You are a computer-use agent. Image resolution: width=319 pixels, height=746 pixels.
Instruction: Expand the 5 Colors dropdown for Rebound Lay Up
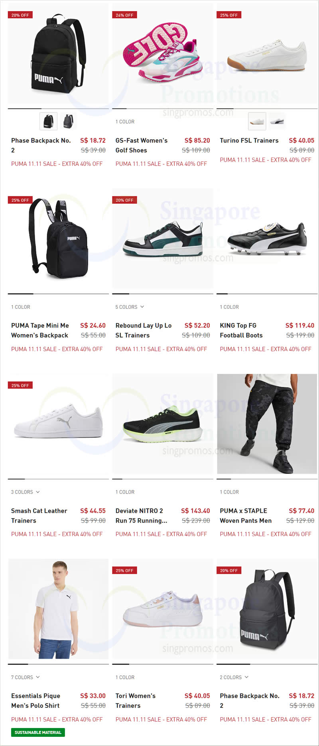click(x=130, y=307)
